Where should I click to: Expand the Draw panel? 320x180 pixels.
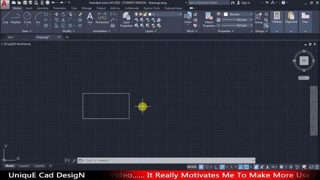tap(26, 31)
